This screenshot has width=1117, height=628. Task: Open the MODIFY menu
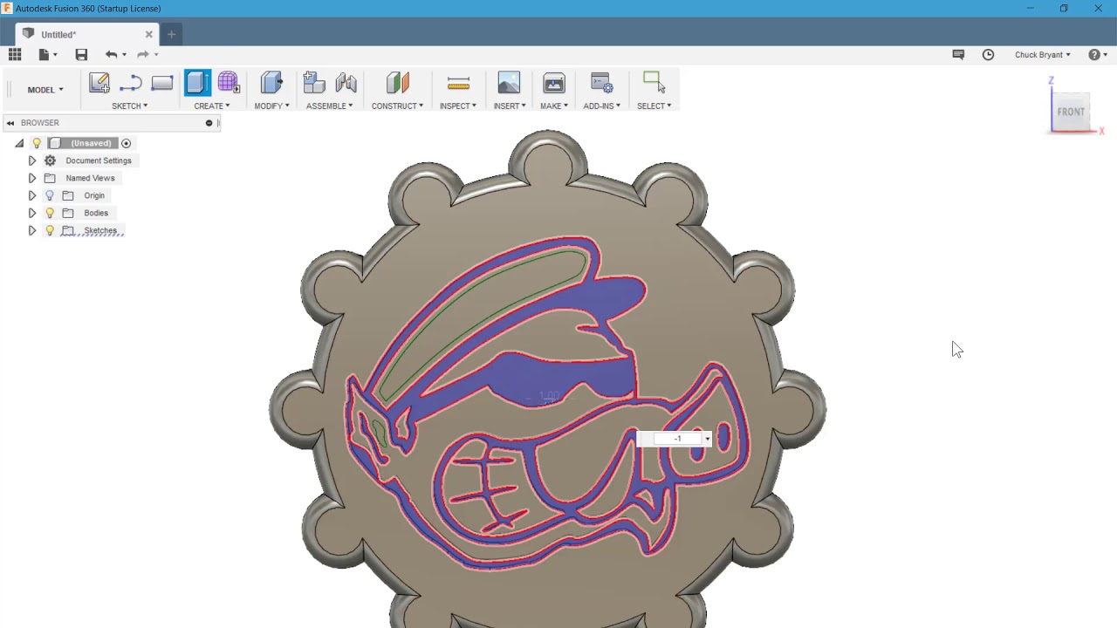pyautogui.click(x=271, y=106)
